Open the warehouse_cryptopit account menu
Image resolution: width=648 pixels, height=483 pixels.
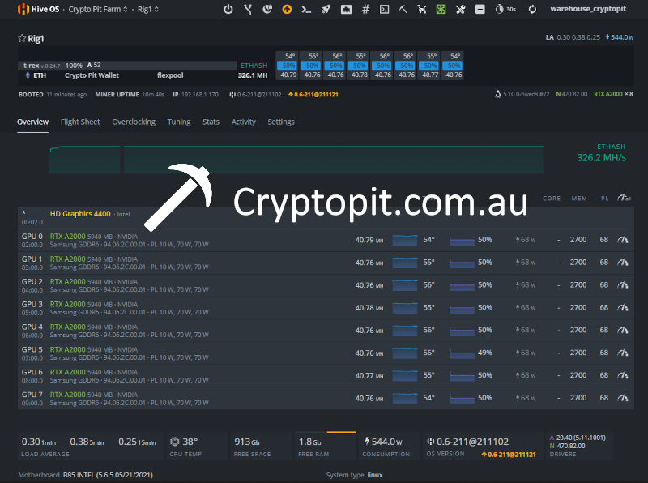tap(588, 9)
